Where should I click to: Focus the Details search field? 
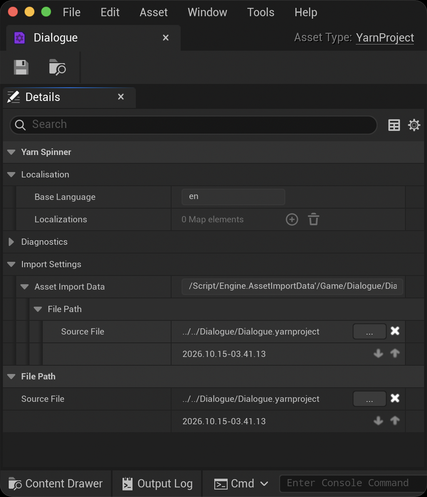point(193,125)
